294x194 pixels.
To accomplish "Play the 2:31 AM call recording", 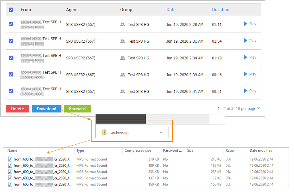I will click(x=250, y=40).
